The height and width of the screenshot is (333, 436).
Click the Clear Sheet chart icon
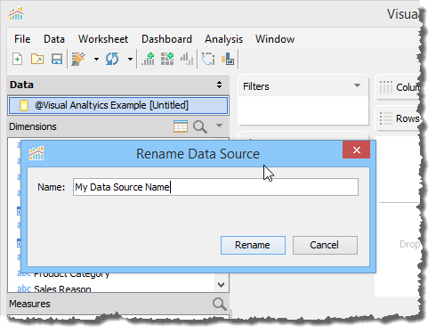coord(187,59)
